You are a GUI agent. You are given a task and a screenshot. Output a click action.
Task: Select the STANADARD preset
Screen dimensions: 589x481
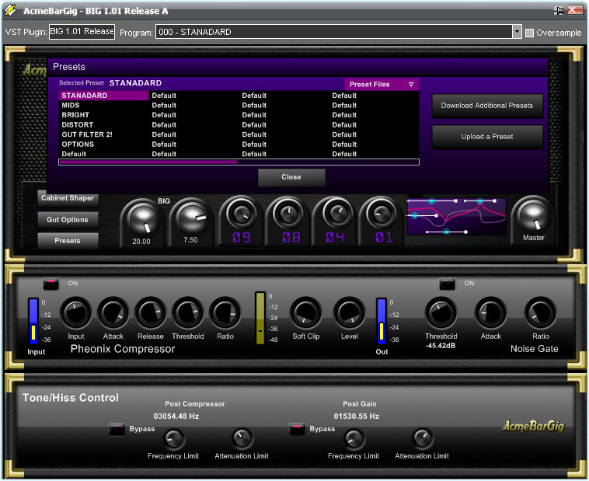point(103,96)
